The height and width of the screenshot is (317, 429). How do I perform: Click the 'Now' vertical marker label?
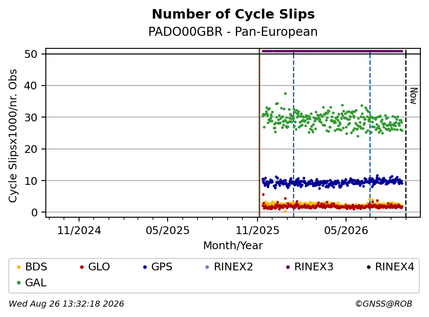click(414, 96)
